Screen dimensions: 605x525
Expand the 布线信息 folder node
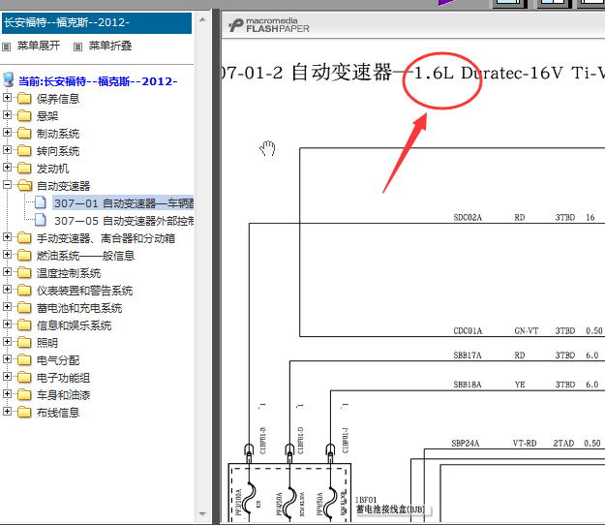coord(7,411)
